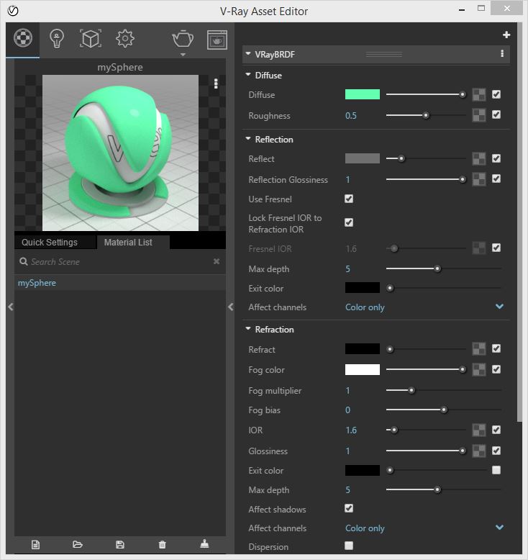Open reflection Affect channels dropdown
This screenshot has width=528, height=560.
point(424,307)
